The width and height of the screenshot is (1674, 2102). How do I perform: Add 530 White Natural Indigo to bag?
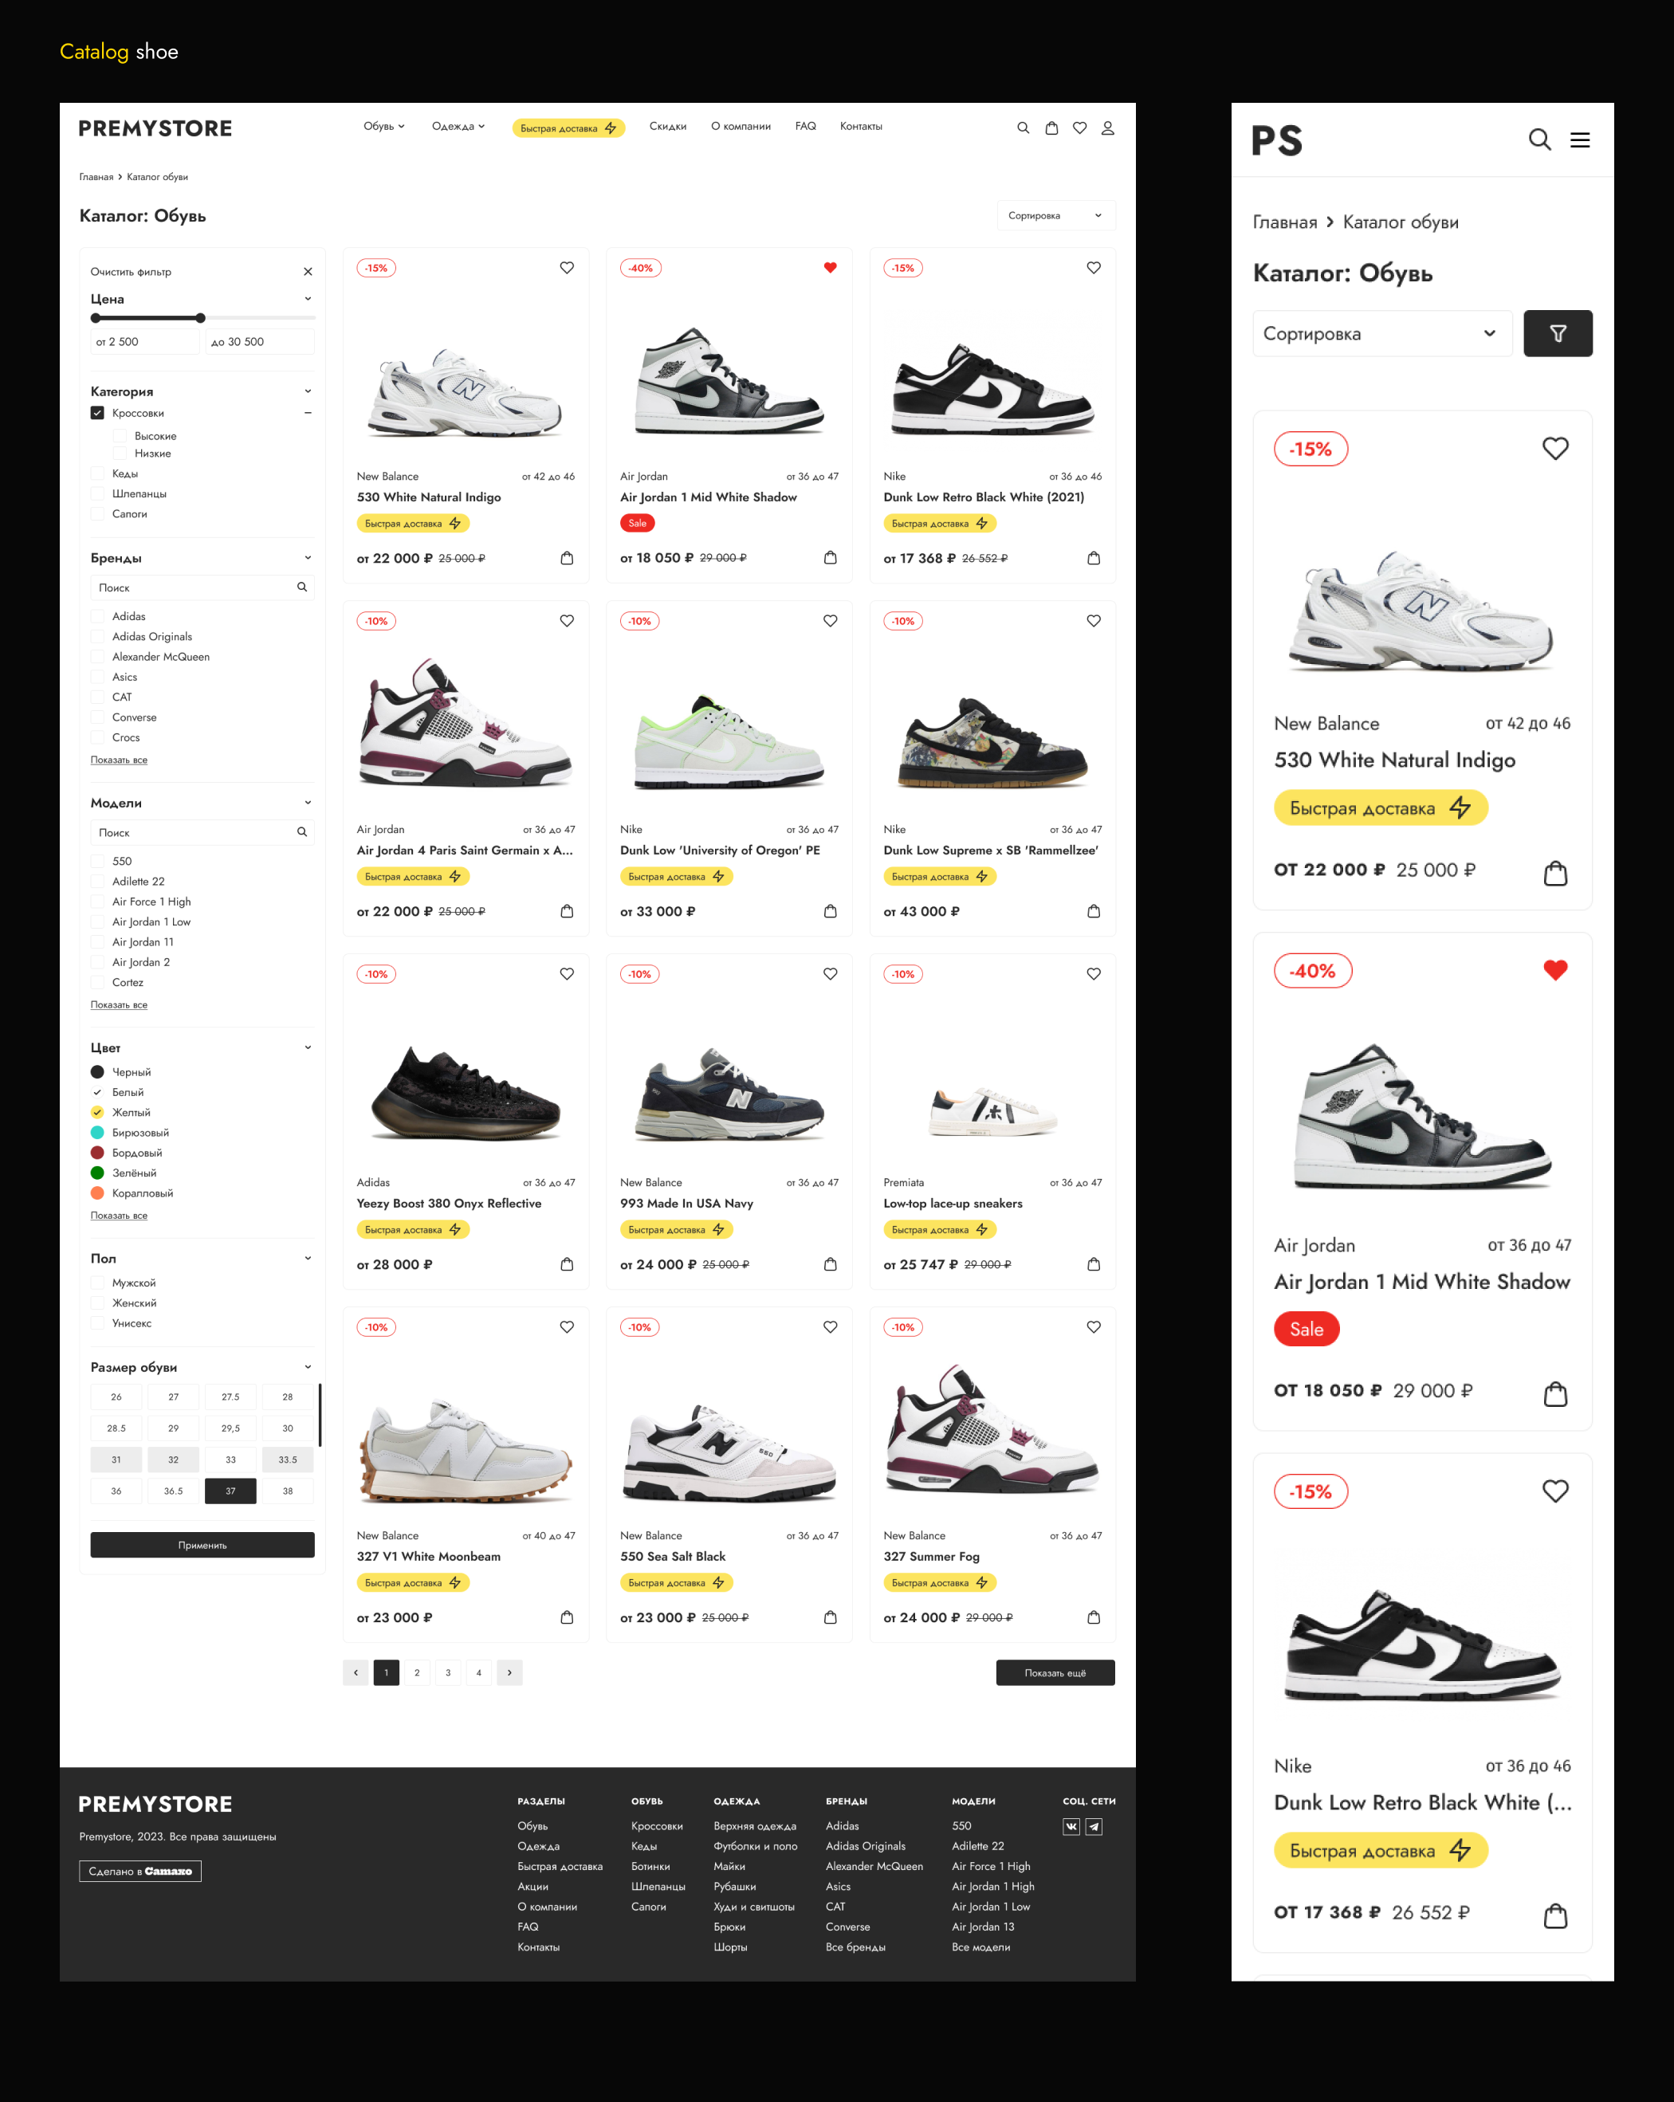tap(567, 558)
